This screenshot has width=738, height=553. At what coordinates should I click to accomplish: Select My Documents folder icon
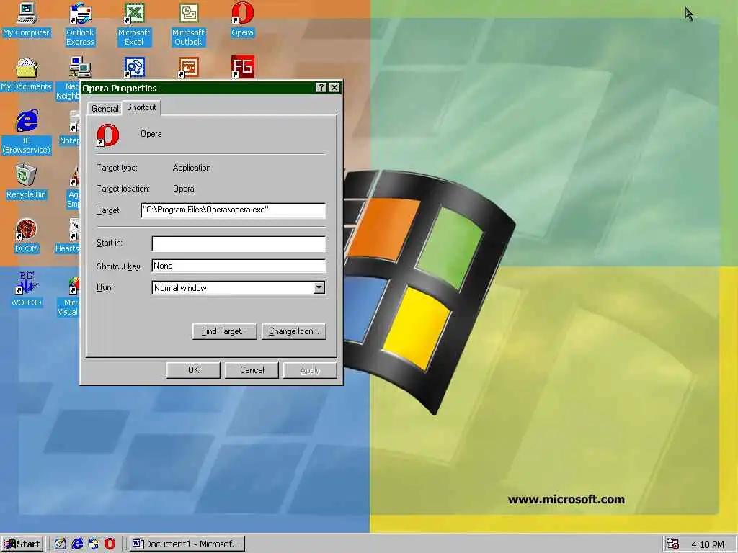point(27,74)
